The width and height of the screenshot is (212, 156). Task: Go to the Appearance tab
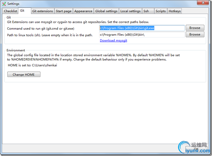pos(83,11)
